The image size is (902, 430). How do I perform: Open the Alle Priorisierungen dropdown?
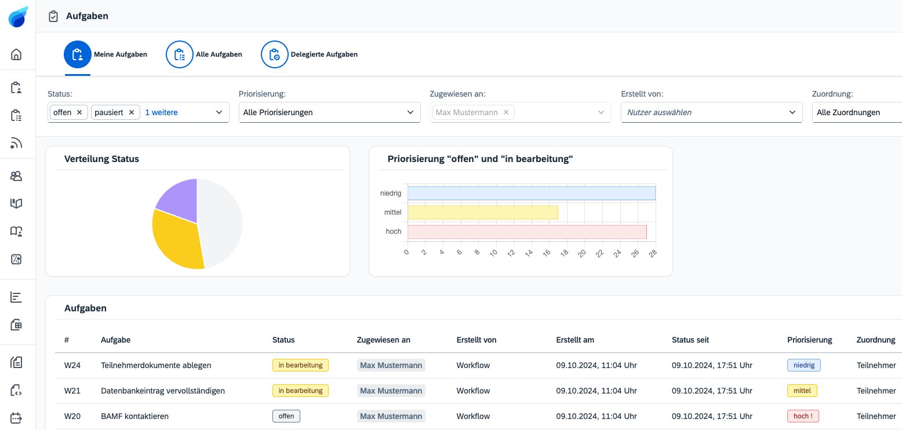329,112
